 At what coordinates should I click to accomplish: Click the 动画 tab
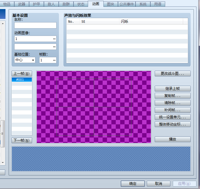click(96, 4)
